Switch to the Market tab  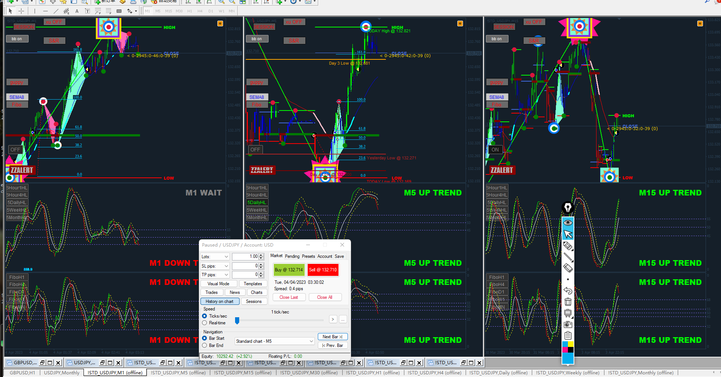pyautogui.click(x=276, y=256)
